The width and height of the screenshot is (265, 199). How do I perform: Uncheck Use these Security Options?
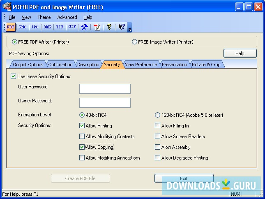(13, 76)
